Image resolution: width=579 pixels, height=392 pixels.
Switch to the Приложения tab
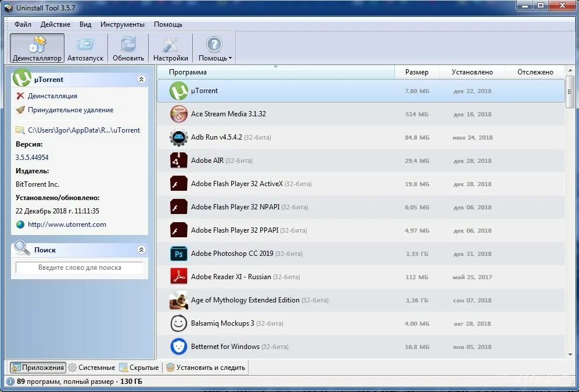coord(38,368)
